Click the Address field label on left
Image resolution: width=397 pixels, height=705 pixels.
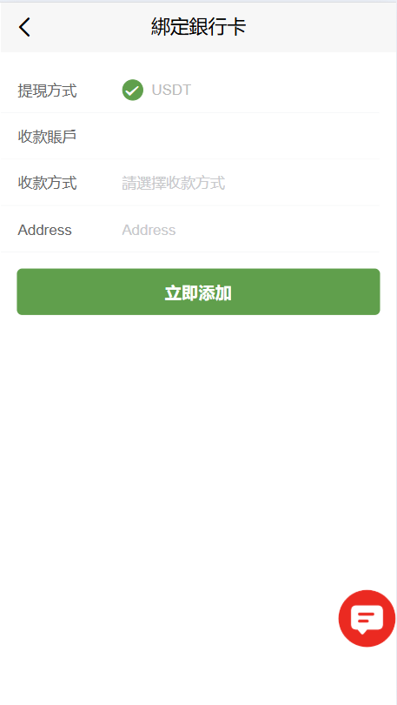click(x=44, y=230)
